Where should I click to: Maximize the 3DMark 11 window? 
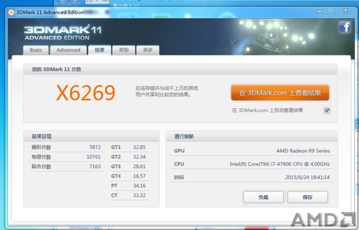pyautogui.click(x=331, y=11)
